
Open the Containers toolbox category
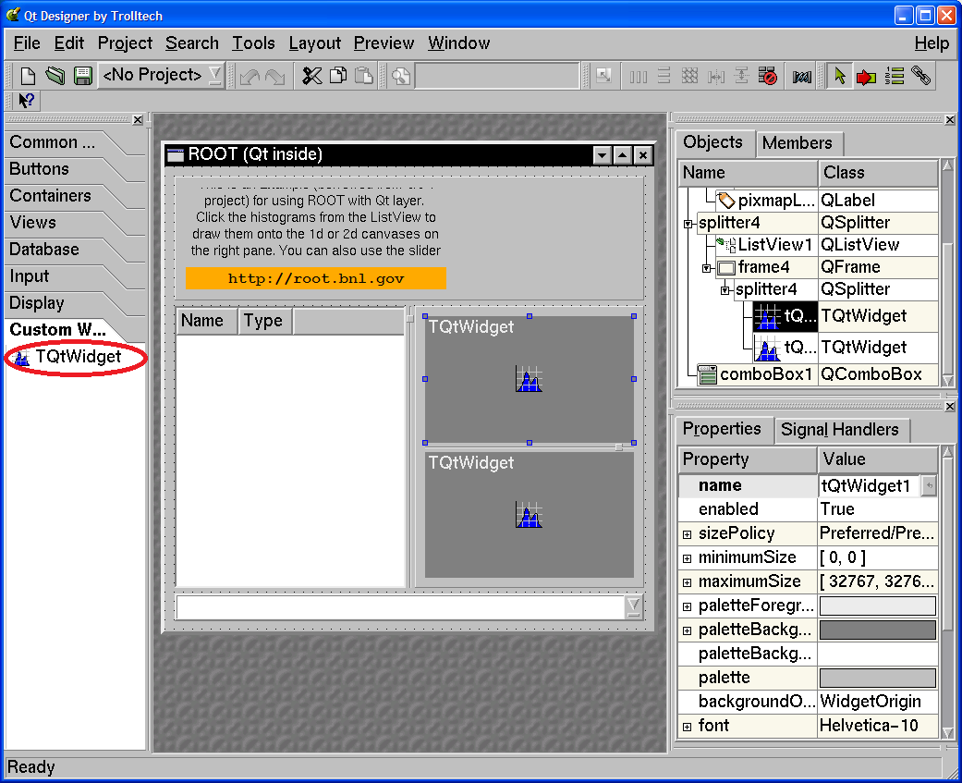click(x=51, y=196)
